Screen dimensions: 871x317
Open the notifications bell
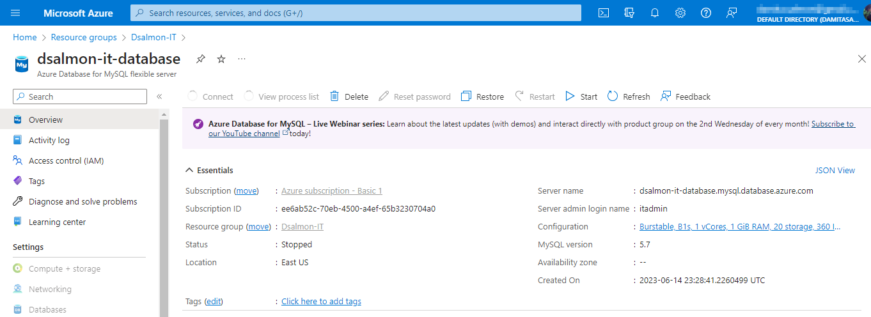(x=655, y=13)
